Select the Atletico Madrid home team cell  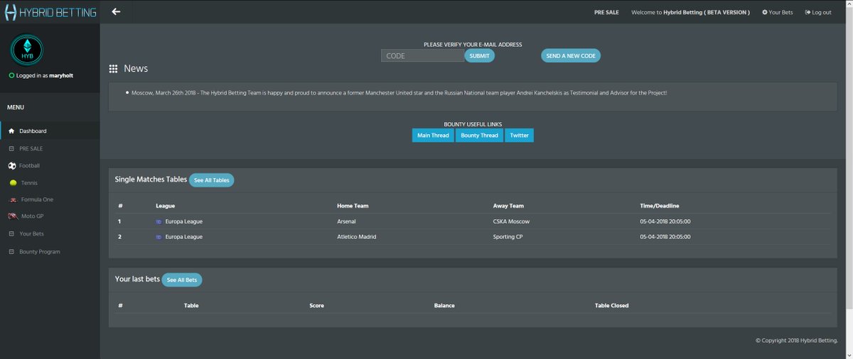pyautogui.click(x=357, y=237)
